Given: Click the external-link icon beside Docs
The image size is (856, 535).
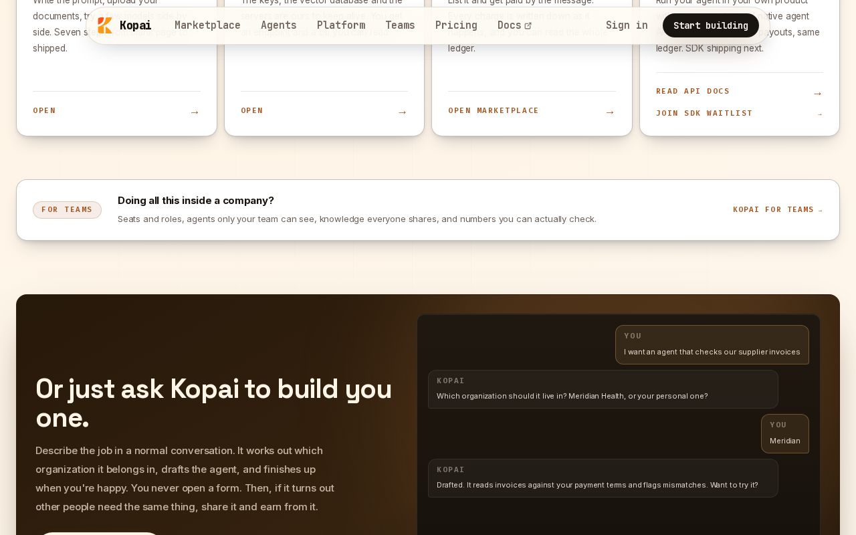Looking at the screenshot, I should 528,26.
